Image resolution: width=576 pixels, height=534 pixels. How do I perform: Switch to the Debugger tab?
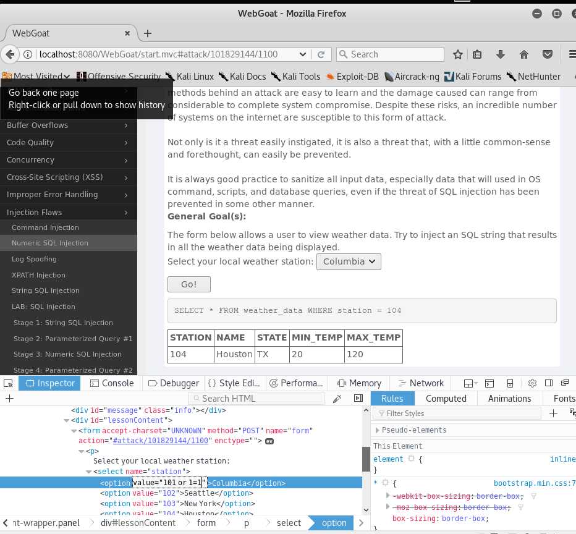coord(174,383)
